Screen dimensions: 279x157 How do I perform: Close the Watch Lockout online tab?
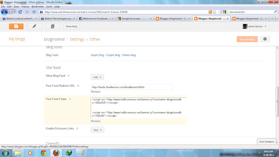point(36,18)
